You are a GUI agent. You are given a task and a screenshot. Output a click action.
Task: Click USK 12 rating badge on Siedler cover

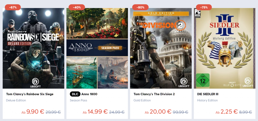pos(203,80)
